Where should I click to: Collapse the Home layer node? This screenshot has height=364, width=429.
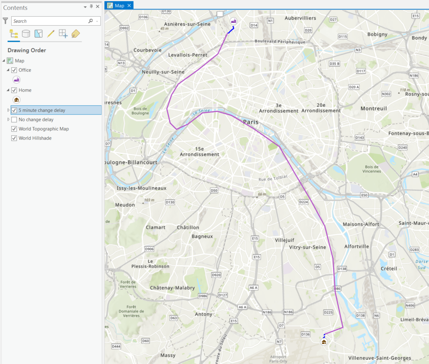point(8,90)
